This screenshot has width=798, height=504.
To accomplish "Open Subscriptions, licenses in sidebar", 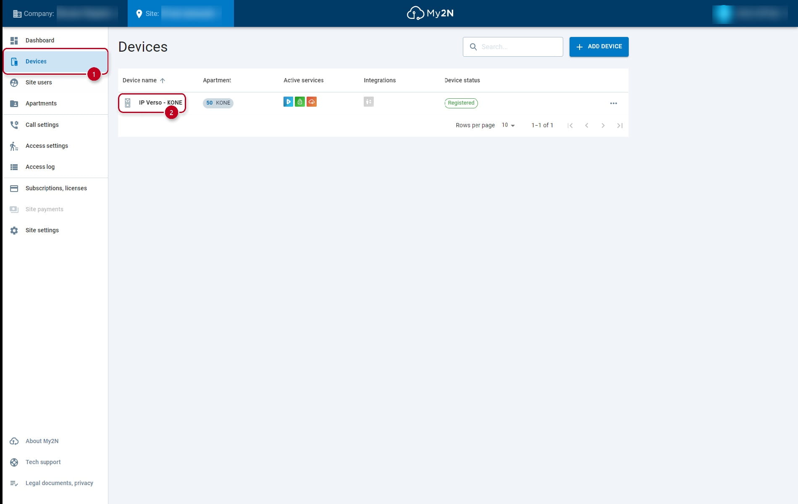I will tap(55, 188).
